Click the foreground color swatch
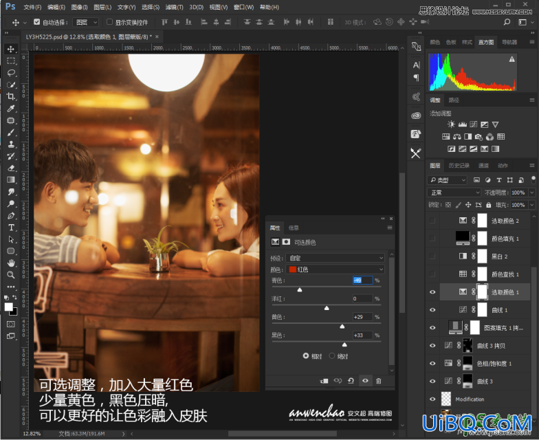539x440 pixels. tap(8, 307)
